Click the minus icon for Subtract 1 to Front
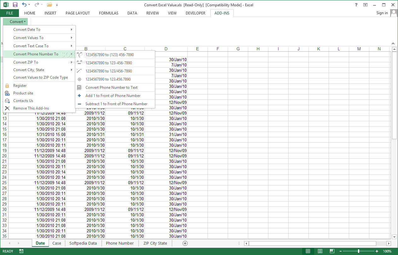 [79, 104]
